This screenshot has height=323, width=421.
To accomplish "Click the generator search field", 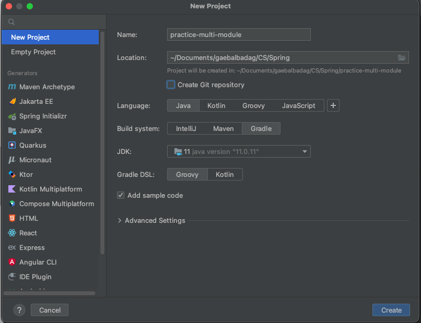I will [x=54, y=22].
